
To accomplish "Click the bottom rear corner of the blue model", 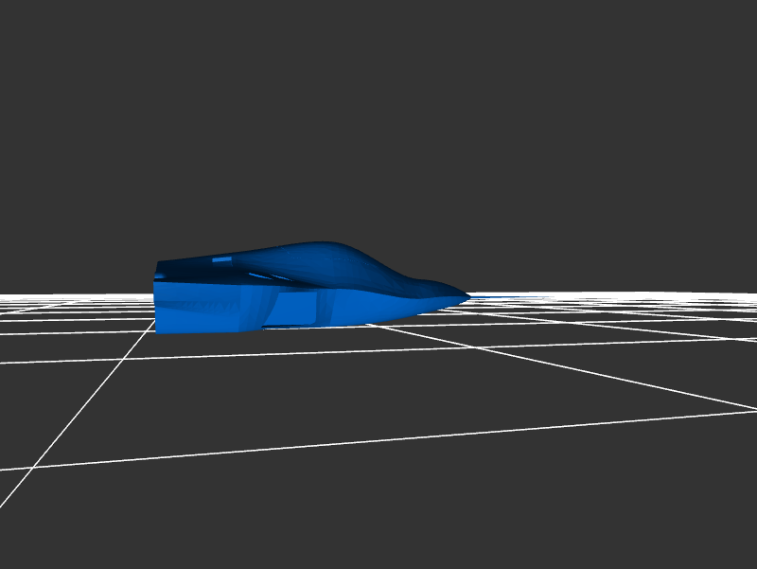I will [x=157, y=331].
